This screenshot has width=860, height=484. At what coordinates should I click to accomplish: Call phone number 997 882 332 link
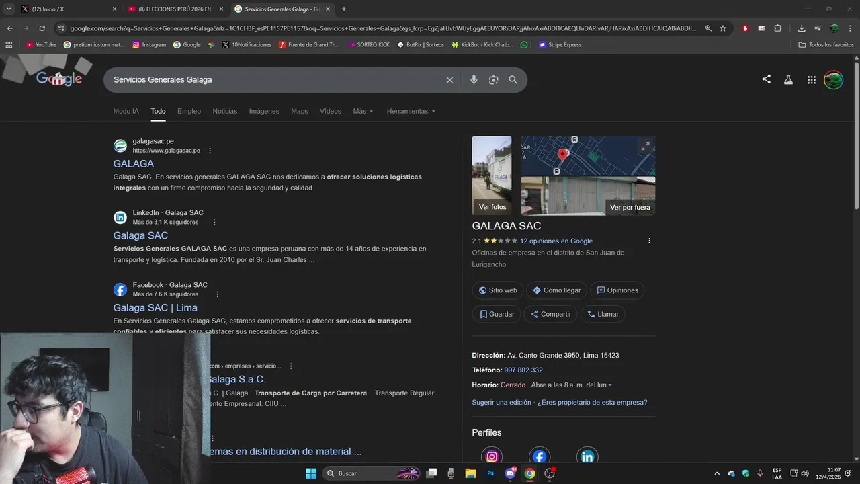(523, 370)
